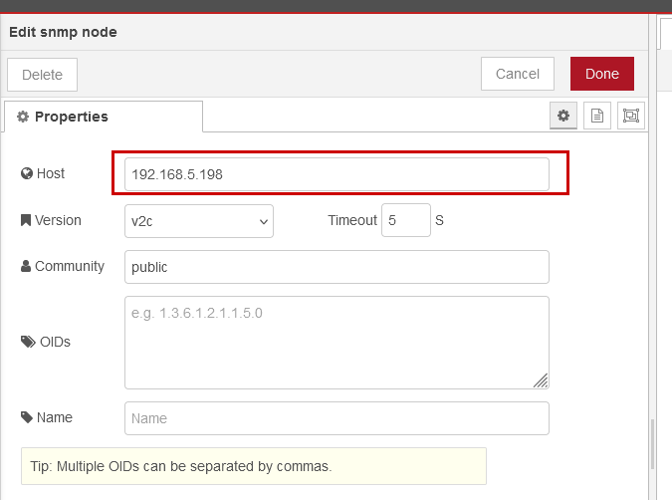Open node properties gear icon

pos(563,116)
